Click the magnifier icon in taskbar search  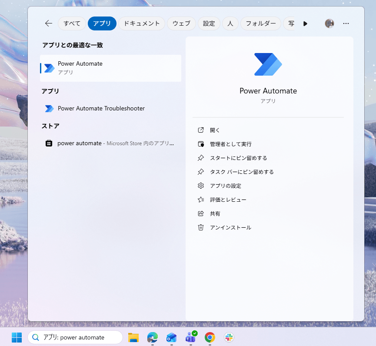(36, 337)
